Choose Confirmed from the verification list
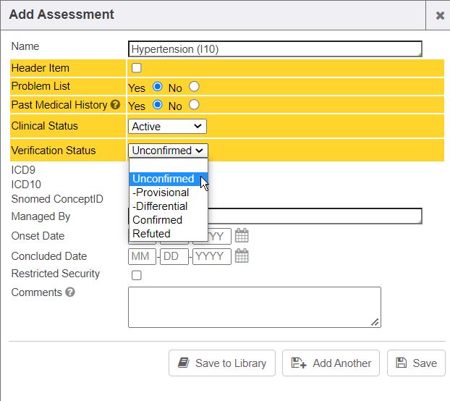Image resolution: width=450 pixels, height=401 pixels. pyautogui.click(x=158, y=220)
